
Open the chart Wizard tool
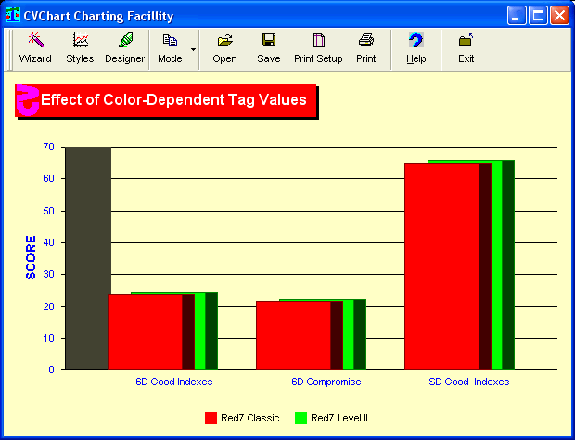(35, 48)
